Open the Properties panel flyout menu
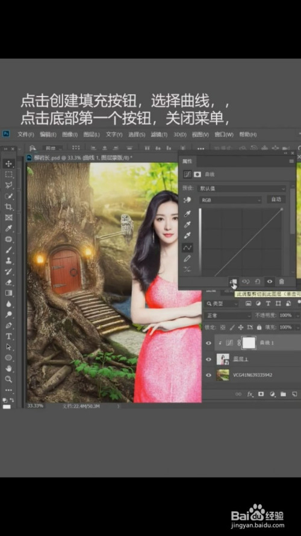 pos(291,161)
